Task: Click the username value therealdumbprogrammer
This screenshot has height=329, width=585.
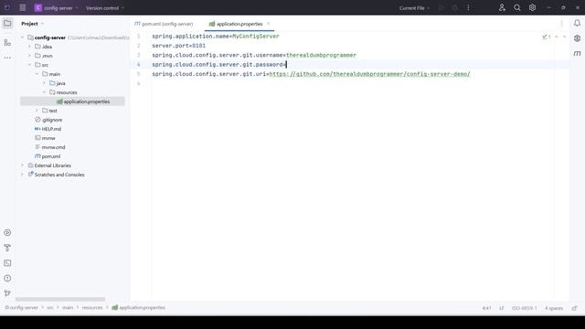Action: coord(321,55)
